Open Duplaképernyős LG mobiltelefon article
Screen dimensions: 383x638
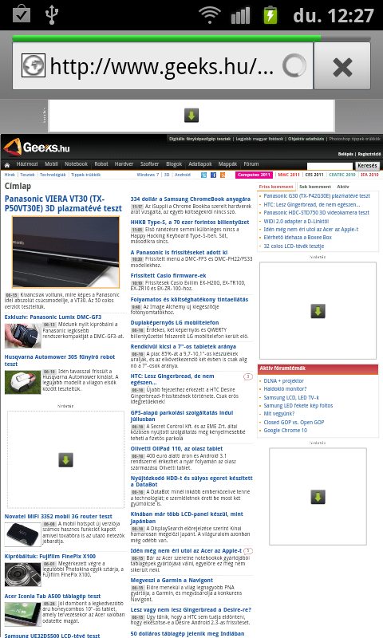175,323
